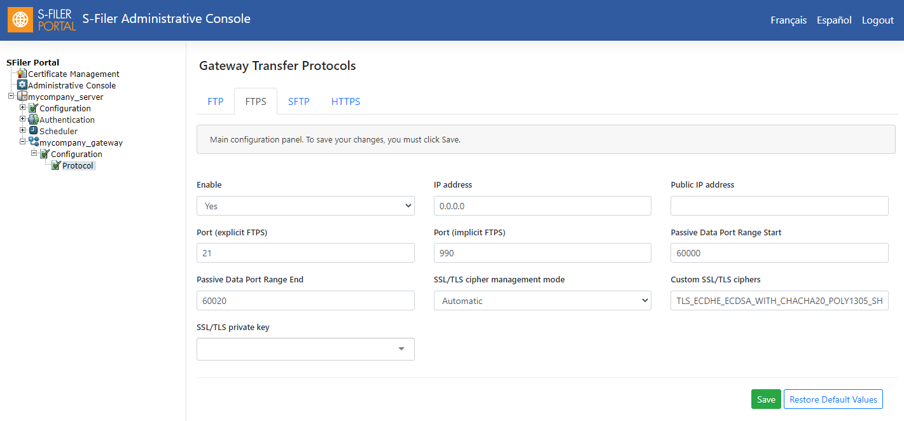Click the Authentication users icon
Screen dimensions: 904x421
[34, 120]
